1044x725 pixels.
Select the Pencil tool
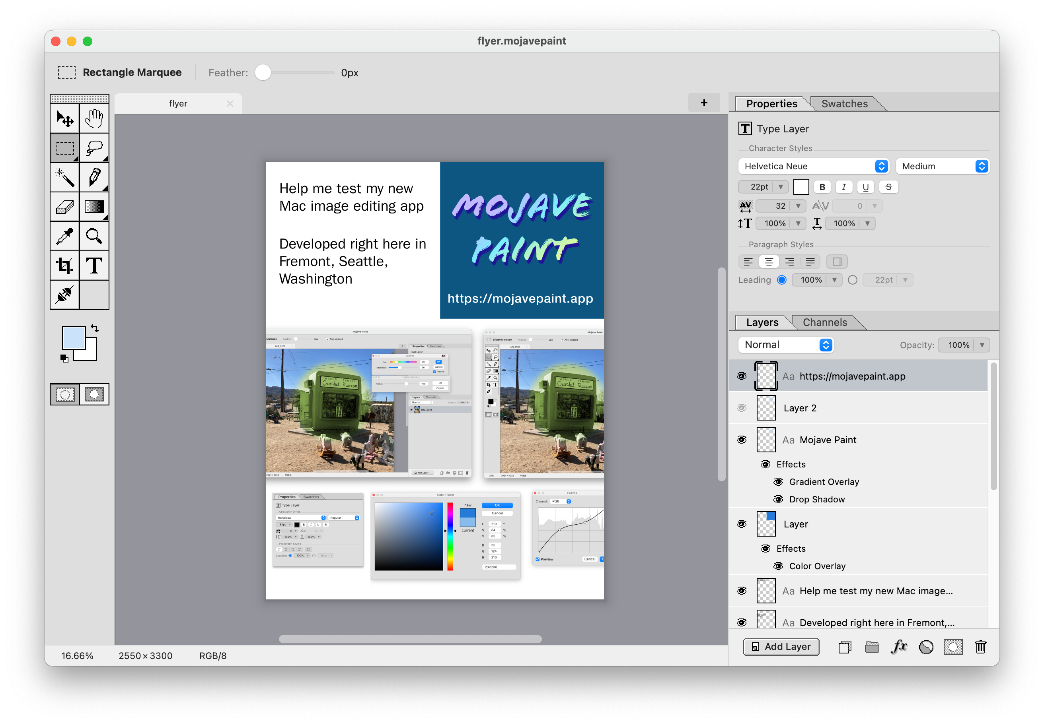(x=94, y=177)
